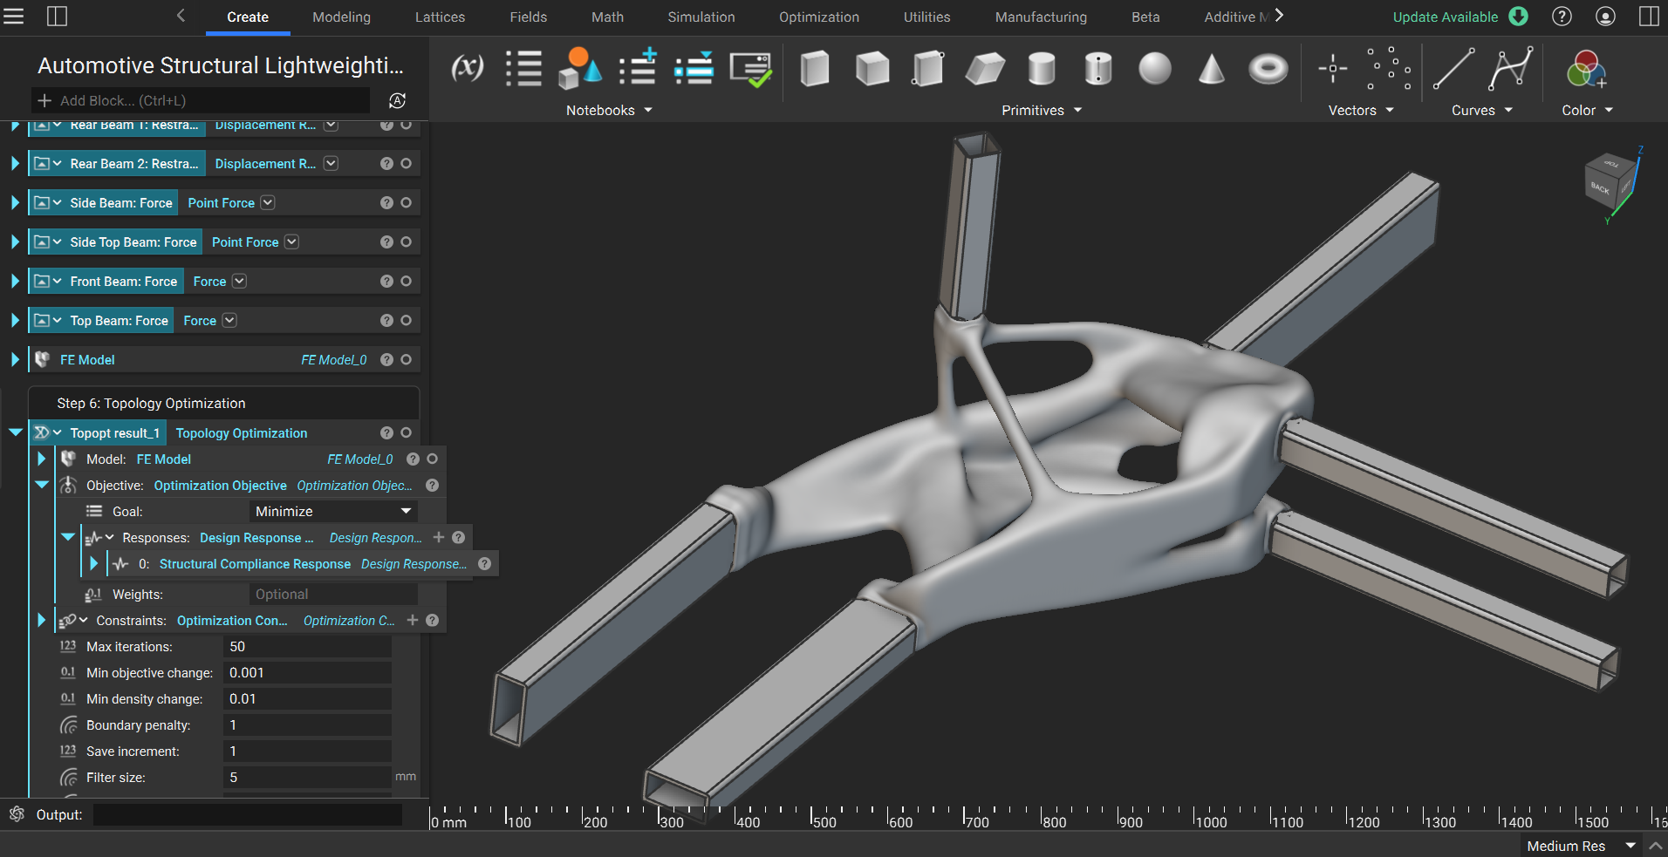
Task: Expand the Constraints input
Action: (x=41, y=620)
